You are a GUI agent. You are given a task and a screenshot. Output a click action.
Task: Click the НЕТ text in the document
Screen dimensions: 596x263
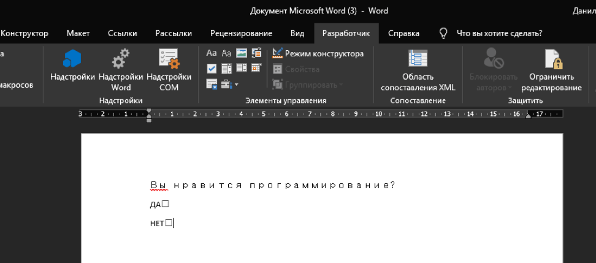[158, 224]
